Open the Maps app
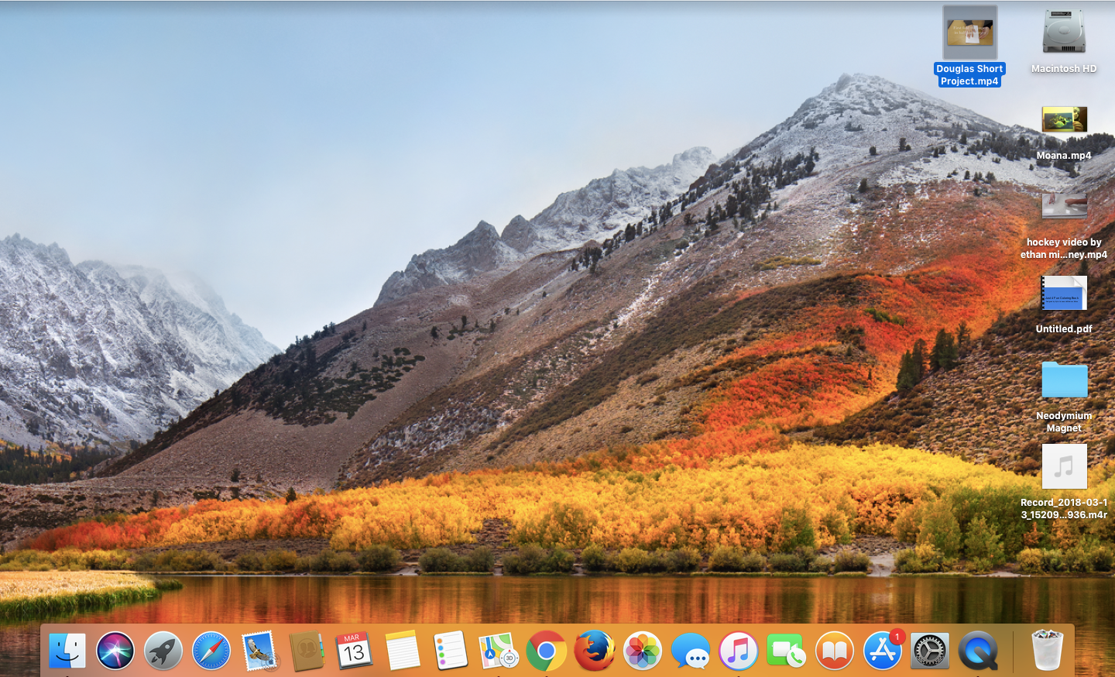The image size is (1115, 677). tap(499, 651)
